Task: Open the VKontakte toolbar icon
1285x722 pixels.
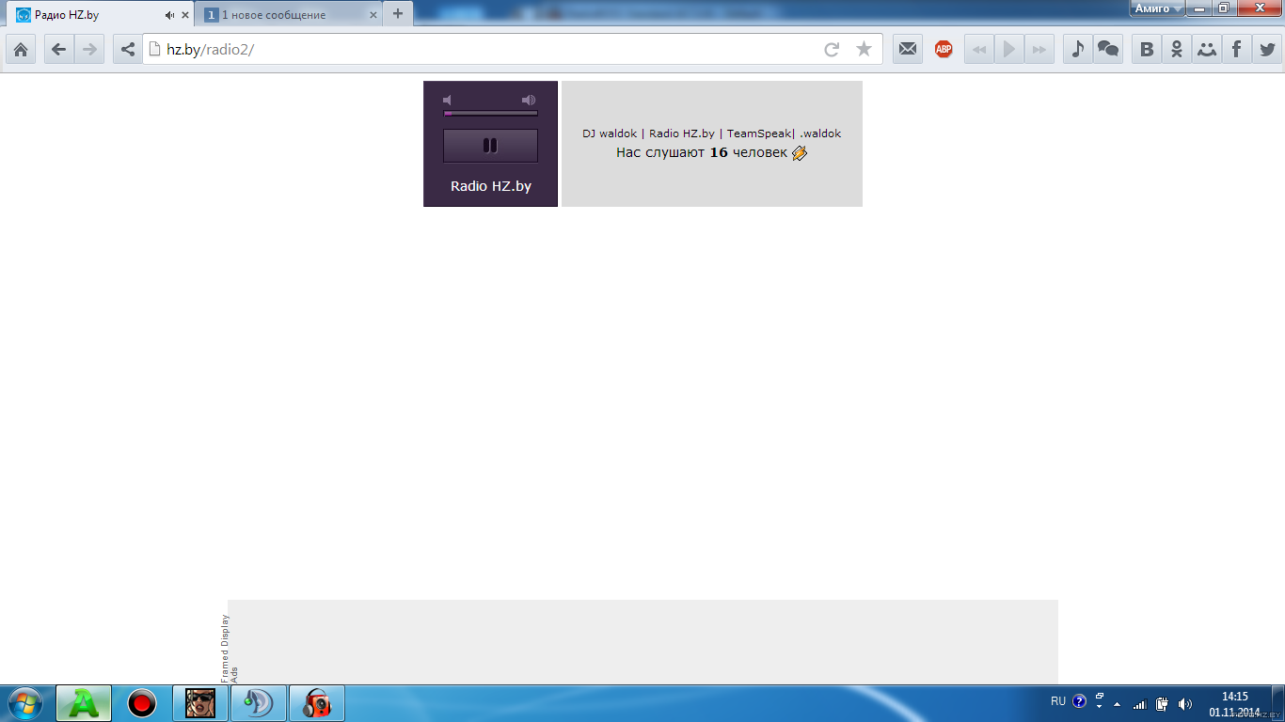Action: (1147, 49)
